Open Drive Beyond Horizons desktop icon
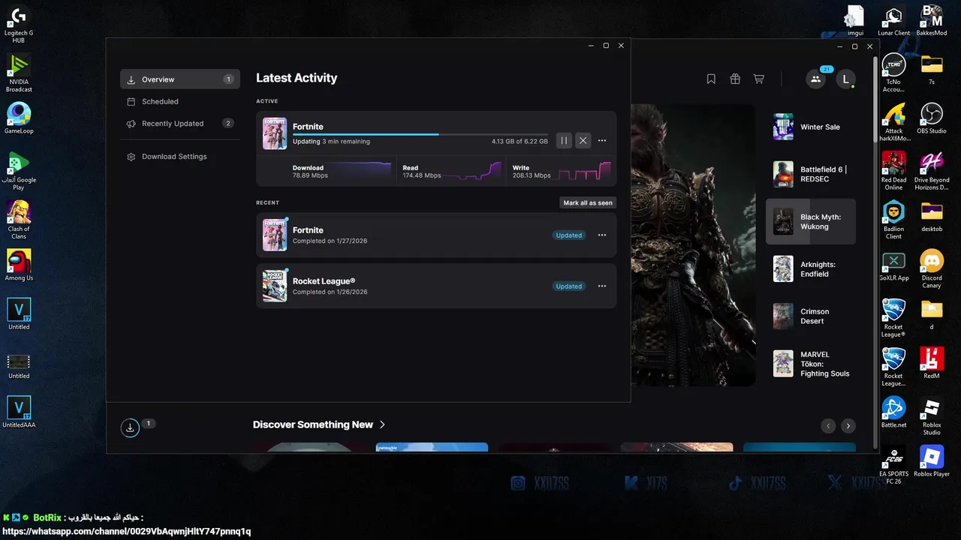Image resolution: width=961 pixels, height=540 pixels. click(x=932, y=171)
